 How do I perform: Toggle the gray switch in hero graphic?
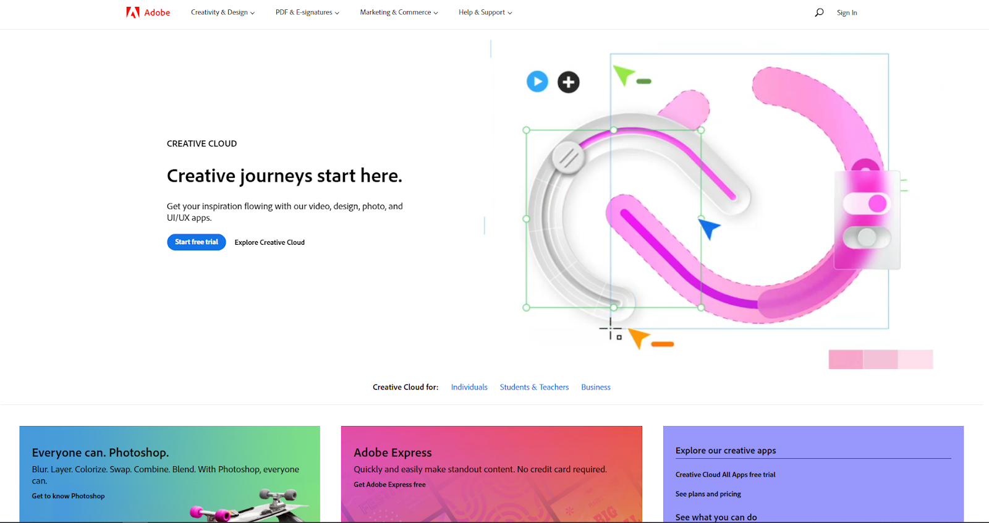[867, 237]
